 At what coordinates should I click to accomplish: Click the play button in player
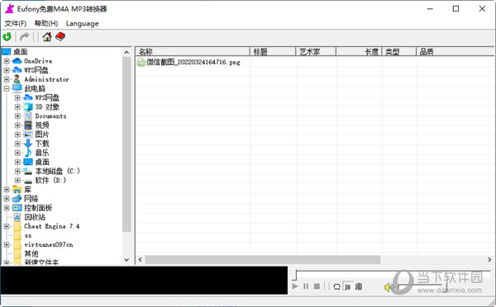click(295, 286)
